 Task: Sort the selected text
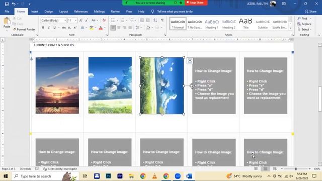155,20
